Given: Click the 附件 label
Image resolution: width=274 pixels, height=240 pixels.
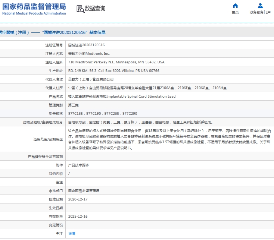Looking at the screenshot, I should coord(59,165).
